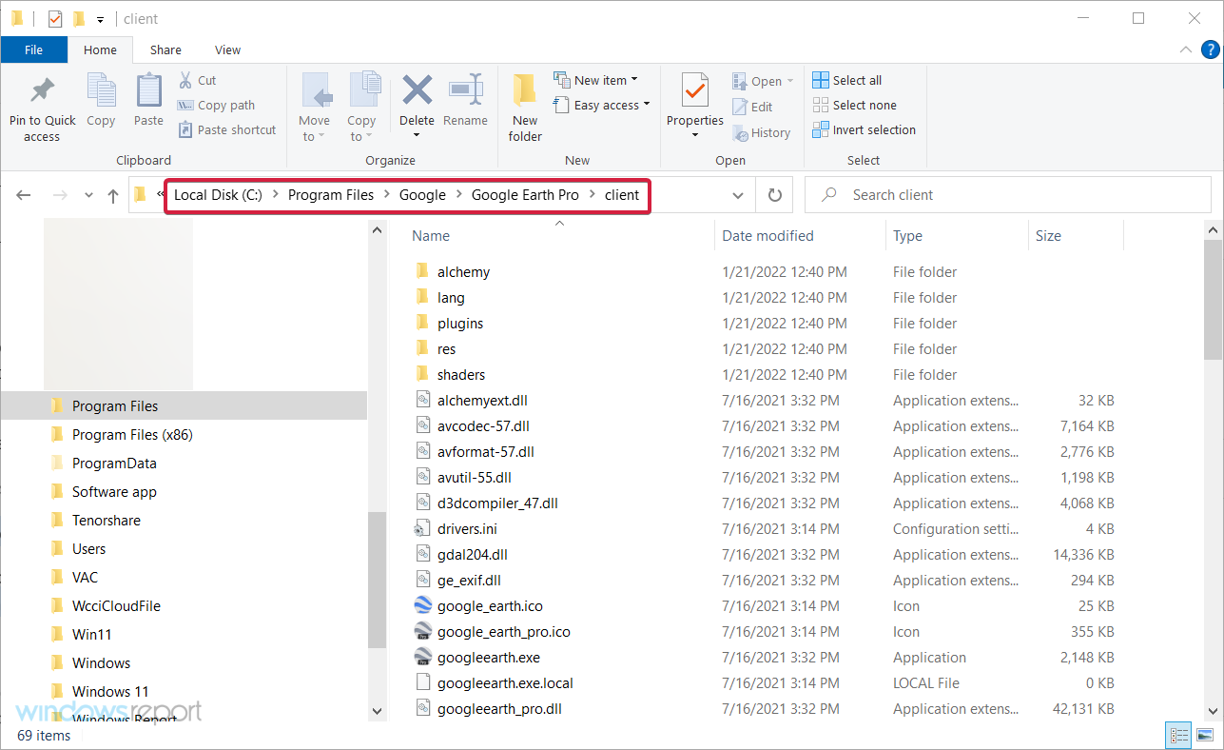1224x750 pixels.
Task: Open the Recent locations dropdown arrow
Action: click(x=88, y=195)
